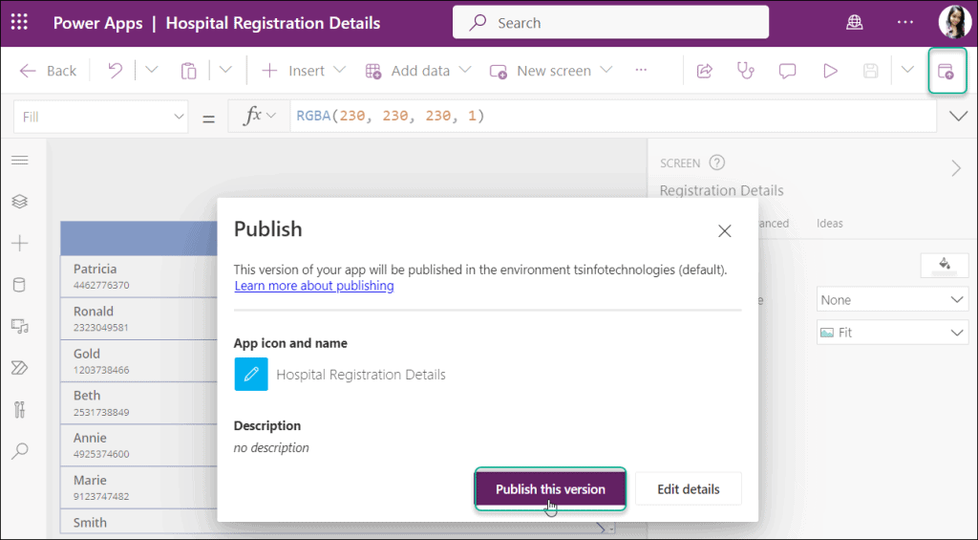
Task: Go Back from the app editor
Action: point(48,71)
